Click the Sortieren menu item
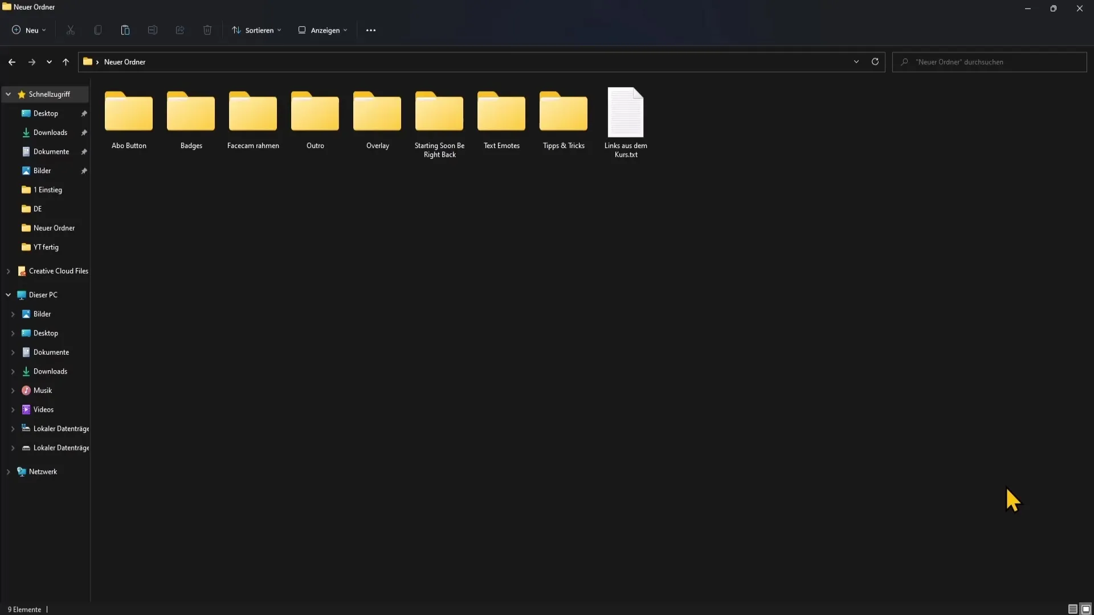Viewport: 1094px width, 615px height. (259, 30)
